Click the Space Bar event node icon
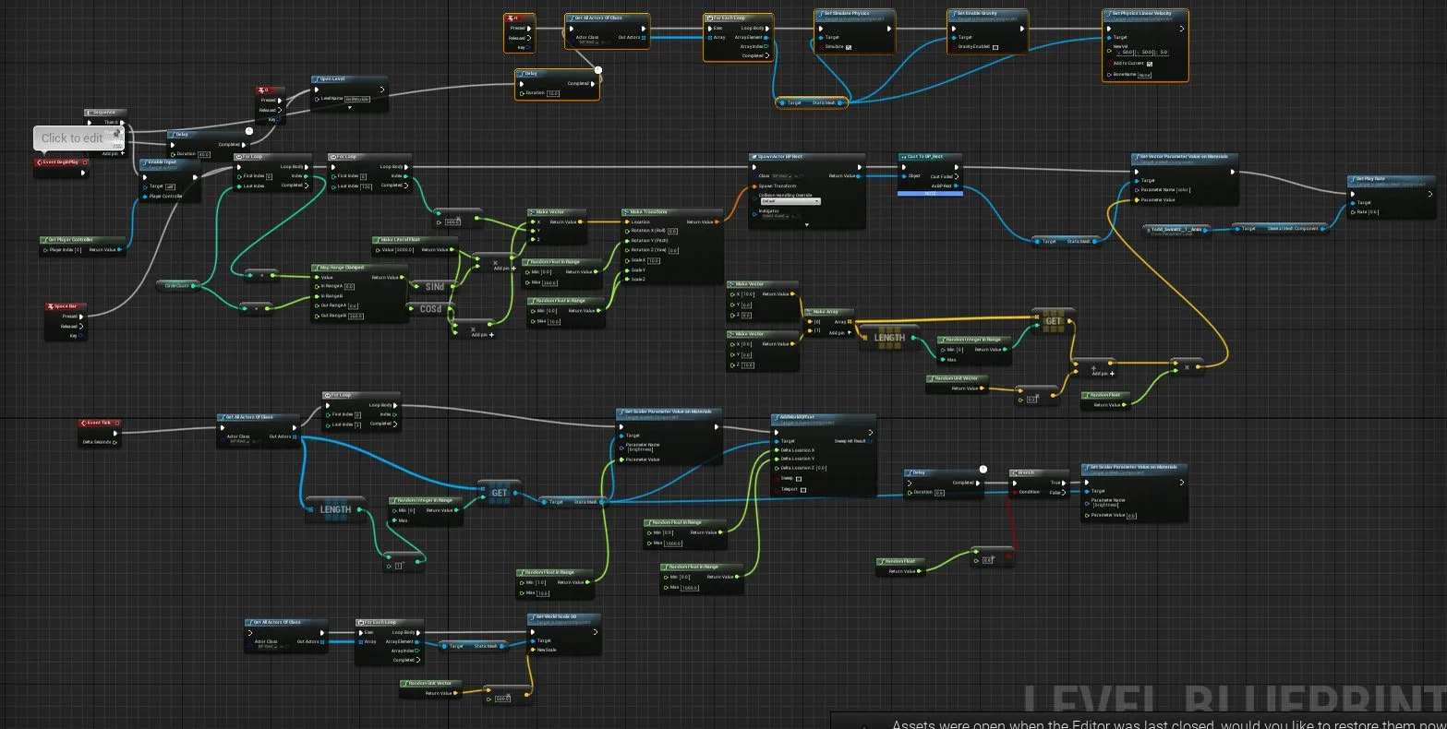1447x729 pixels. [51, 306]
